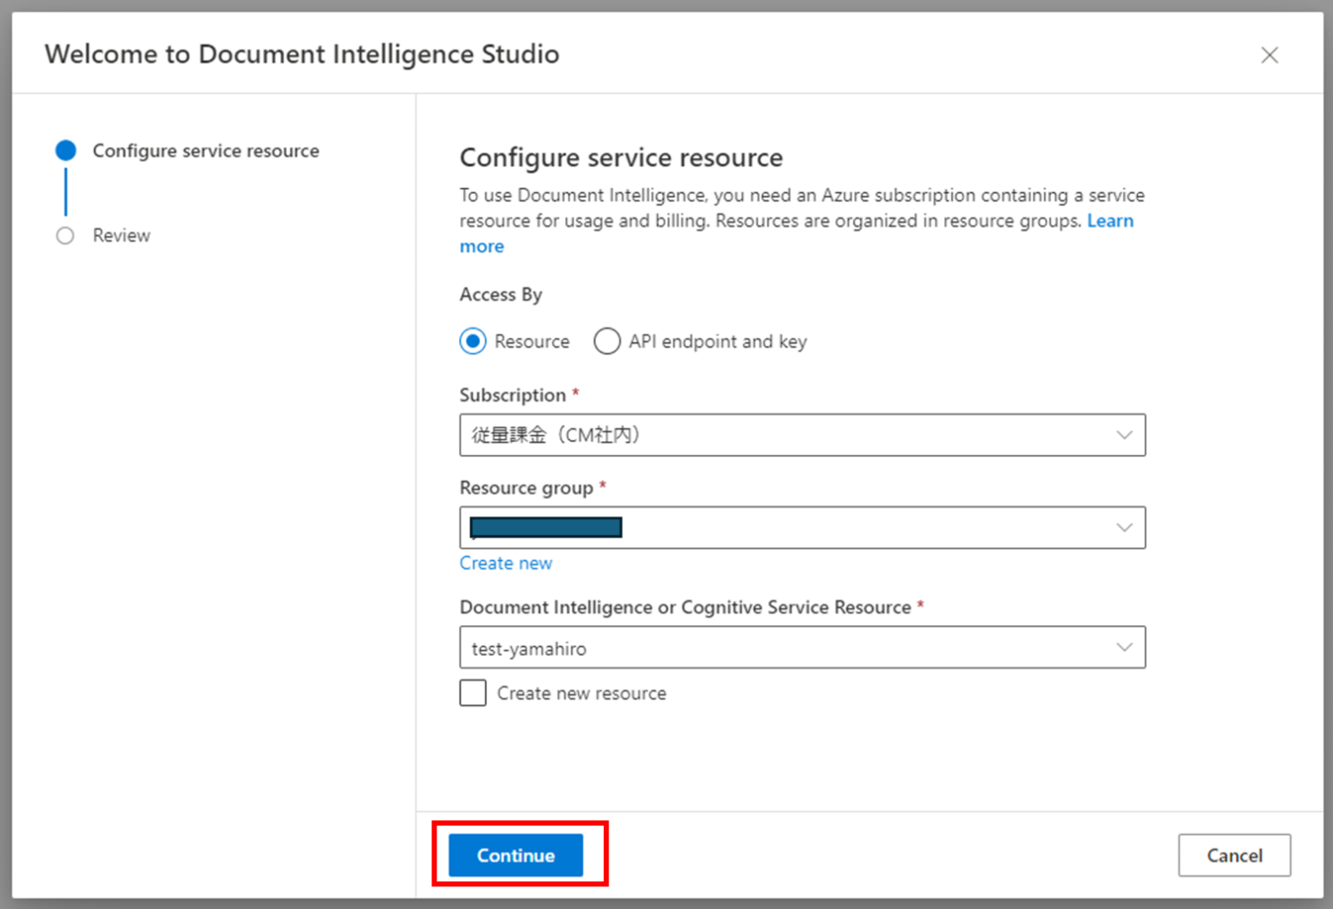Open the Learn more link

pos(1110,221)
